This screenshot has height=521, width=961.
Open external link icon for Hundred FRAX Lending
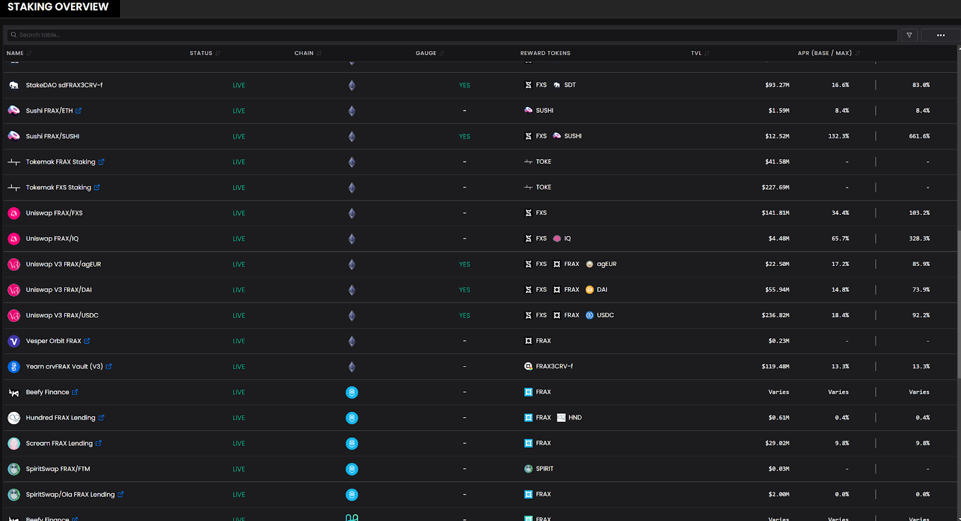[x=102, y=418]
